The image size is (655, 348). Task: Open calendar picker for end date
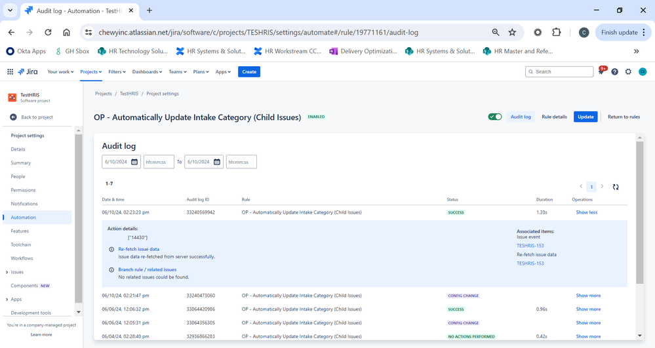tap(217, 162)
